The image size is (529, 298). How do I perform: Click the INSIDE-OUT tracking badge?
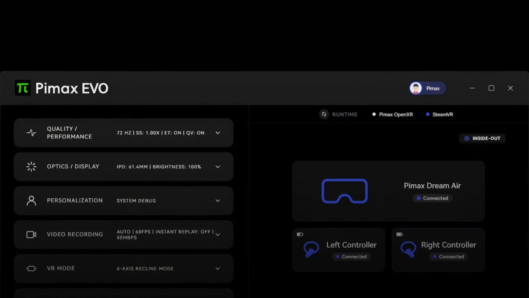click(482, 138)
